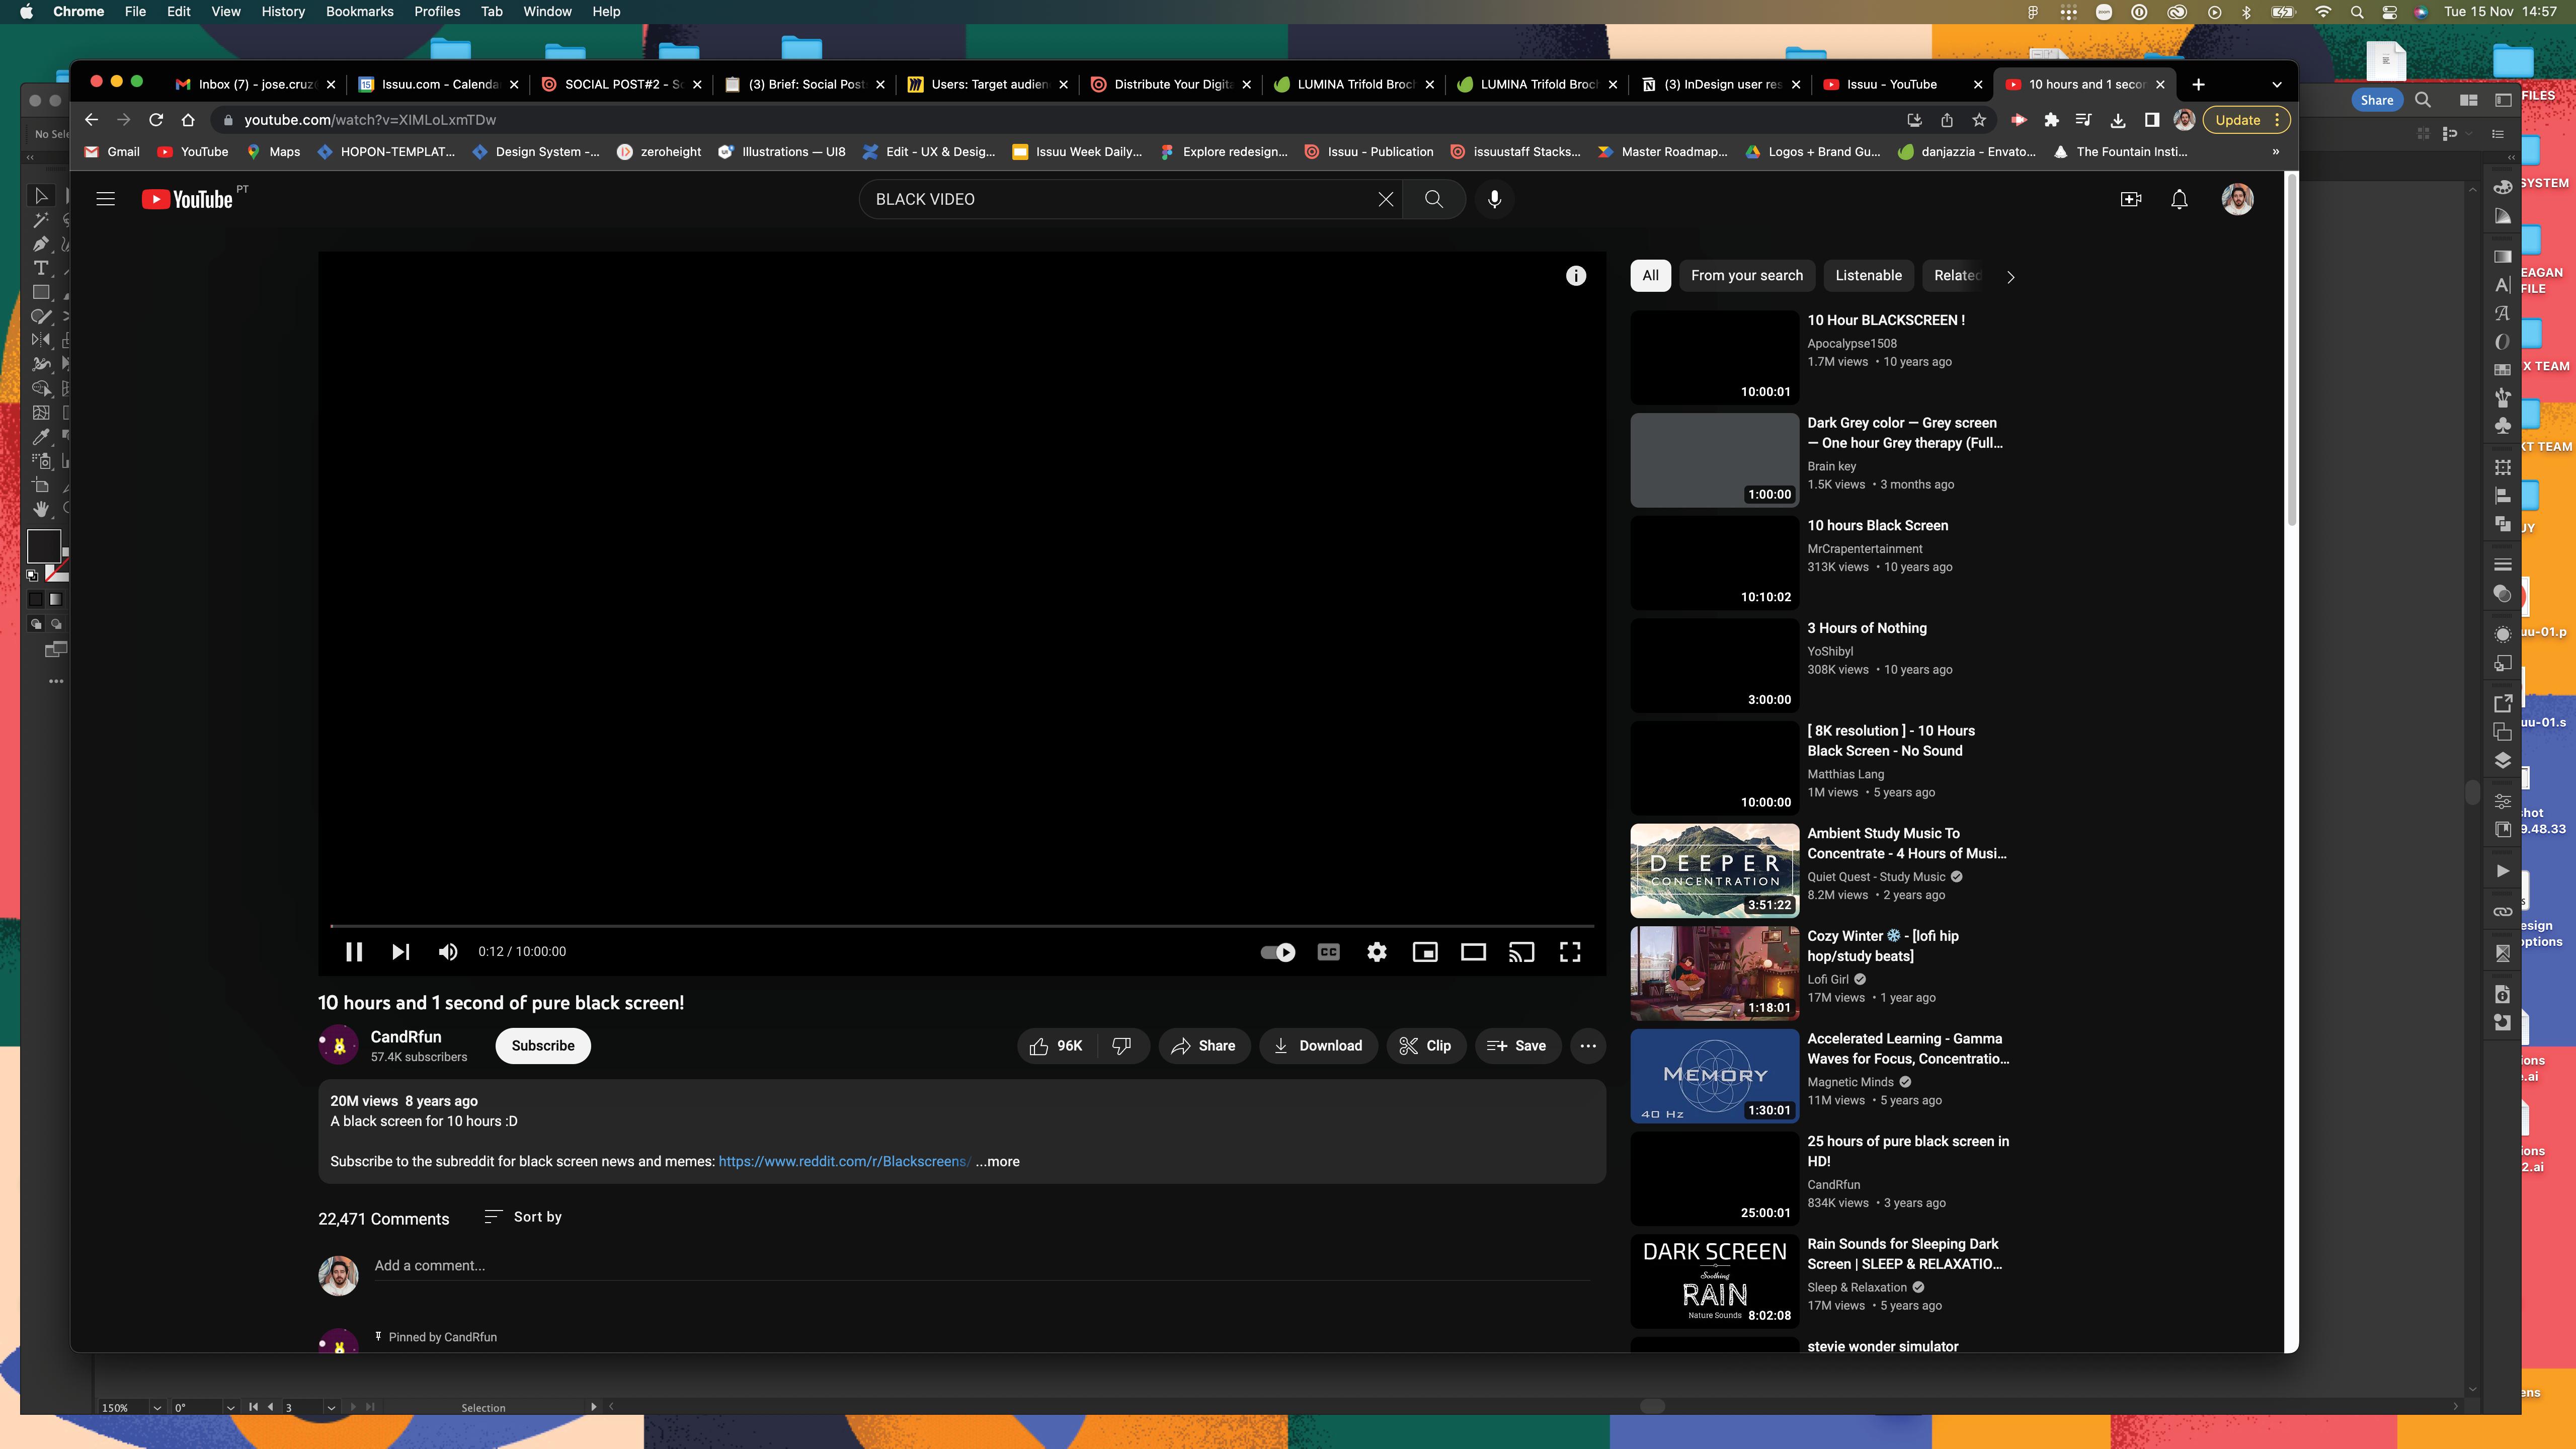Open the Sort by comments dropdown
Viewport: 2576px width, 1449px height.
coord(523,1217)
